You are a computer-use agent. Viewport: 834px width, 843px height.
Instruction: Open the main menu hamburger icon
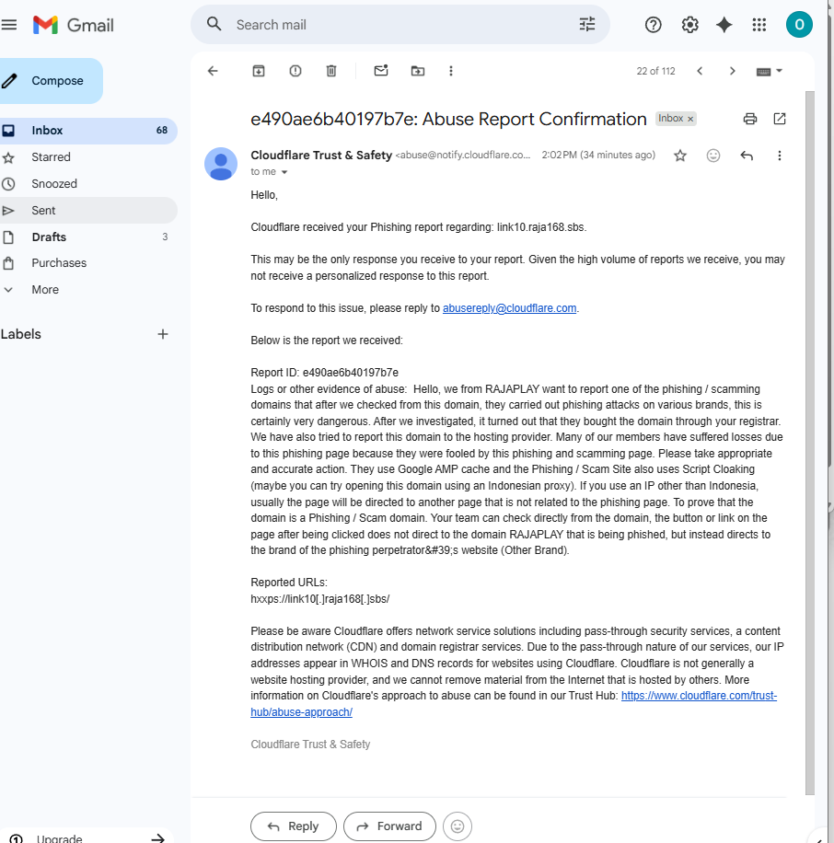[9, 25]
